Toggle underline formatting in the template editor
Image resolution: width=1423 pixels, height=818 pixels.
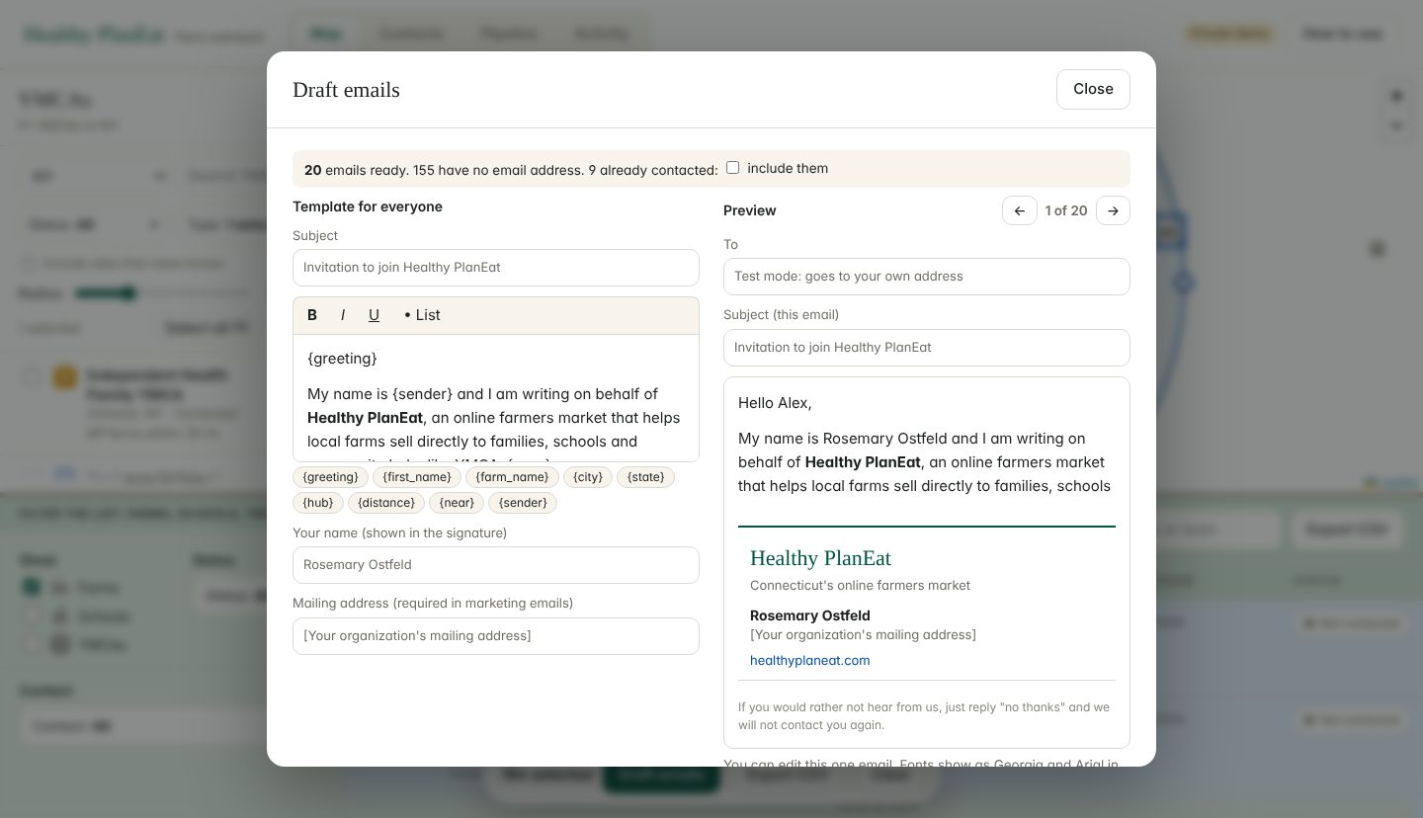click(374, 315)
